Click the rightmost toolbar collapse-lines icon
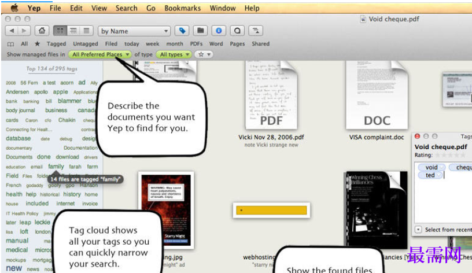Screen dimensions: 472x273 [x=256, y=31]
